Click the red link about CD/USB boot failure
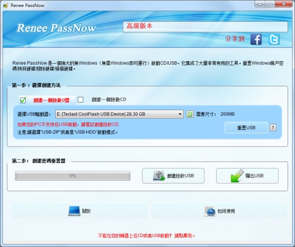 tap(147, 236)
